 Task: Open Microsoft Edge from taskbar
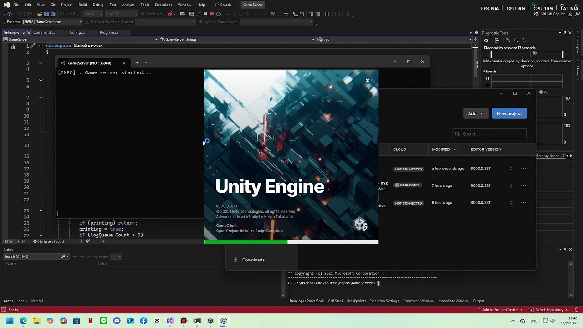click(x=23, y=321)
